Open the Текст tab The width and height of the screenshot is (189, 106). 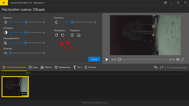77,67
